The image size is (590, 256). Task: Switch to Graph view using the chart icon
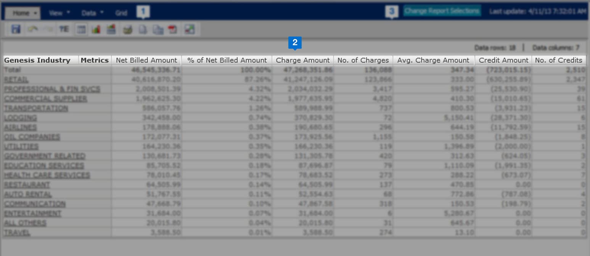96,29
